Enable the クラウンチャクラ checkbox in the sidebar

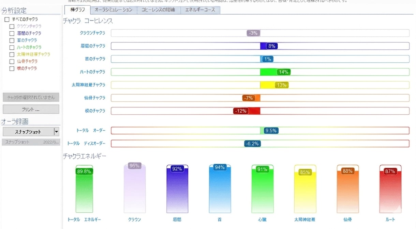(x=12, y=26)
